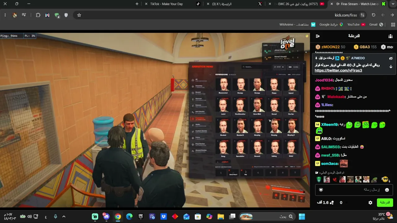
Task: Expand the pinned message with the down arrow
Action: [391, 67]
